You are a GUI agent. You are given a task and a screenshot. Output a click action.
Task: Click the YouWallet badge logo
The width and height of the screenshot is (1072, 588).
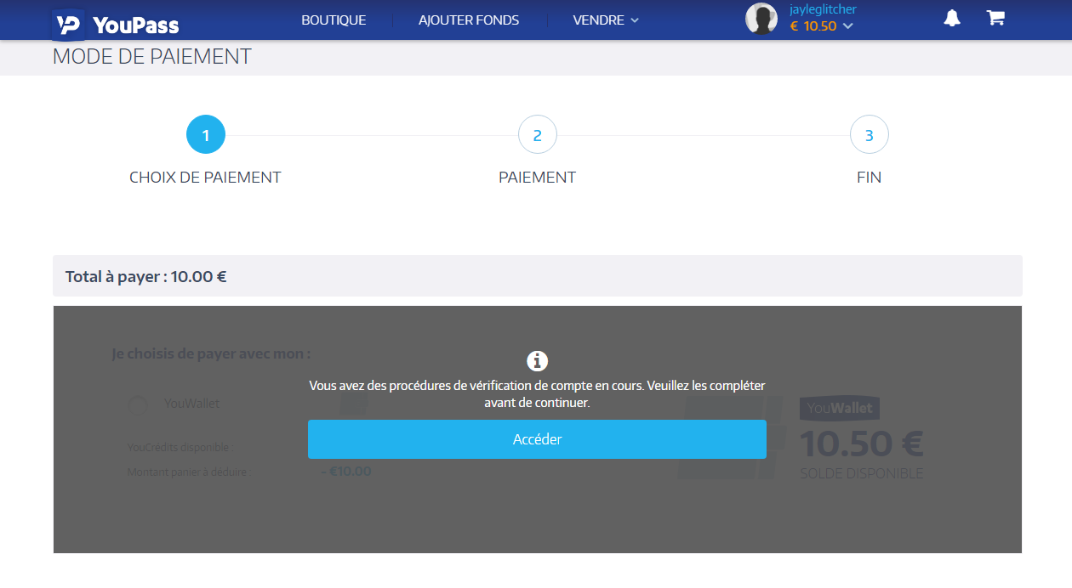pyautogui.click(x=840, y=409)
